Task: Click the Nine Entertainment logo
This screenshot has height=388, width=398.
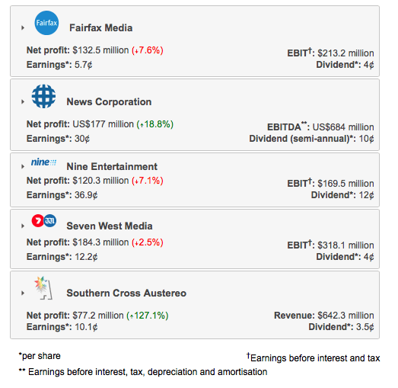Action: point(43,162)
